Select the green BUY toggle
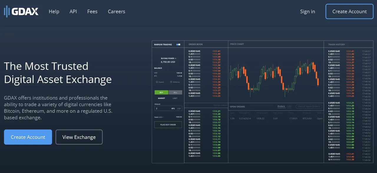The image size is (377, 173). (x=161, y=92)
